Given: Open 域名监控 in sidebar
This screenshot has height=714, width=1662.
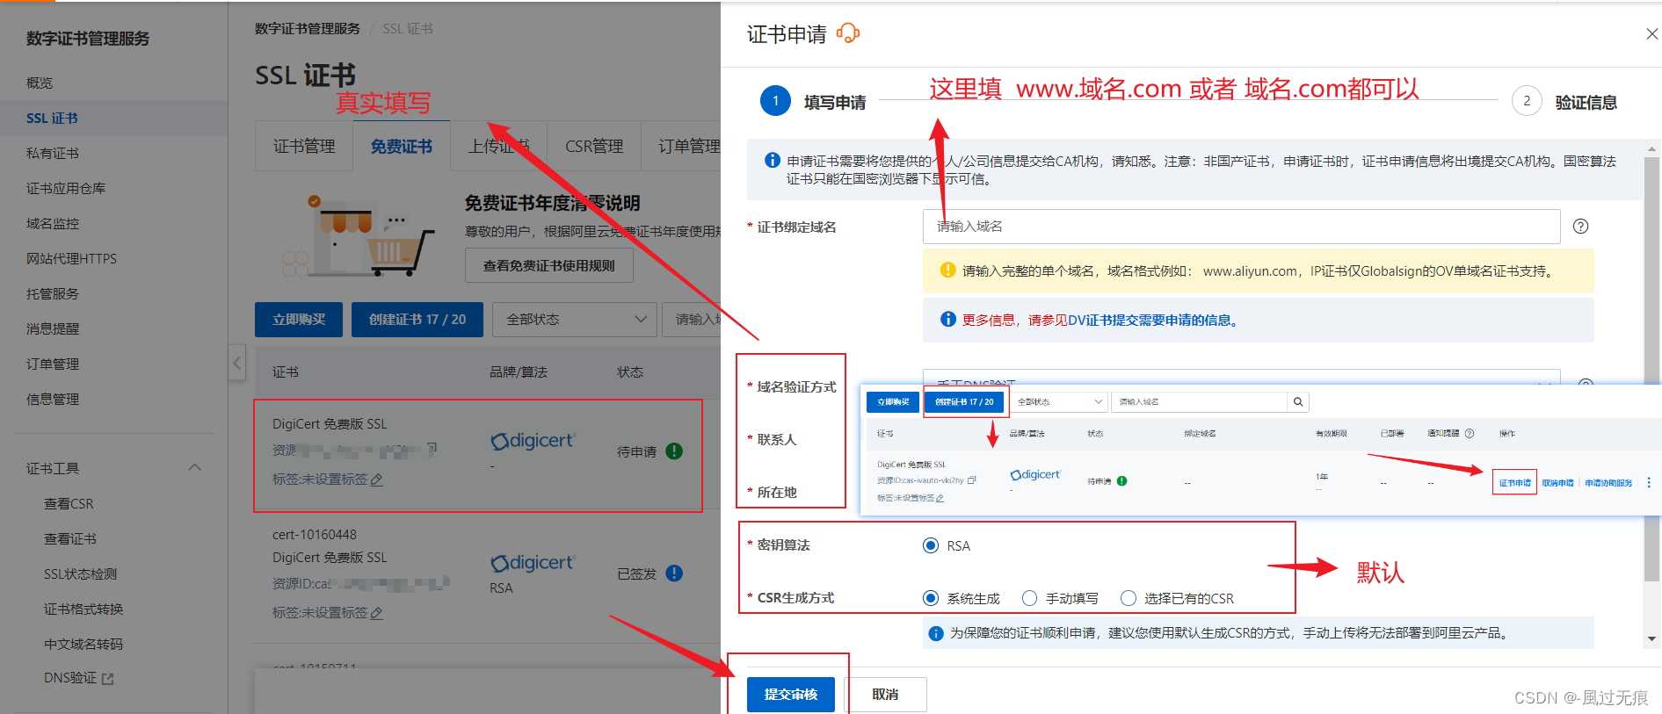Looking at the screenshot, I should [53, 223].
